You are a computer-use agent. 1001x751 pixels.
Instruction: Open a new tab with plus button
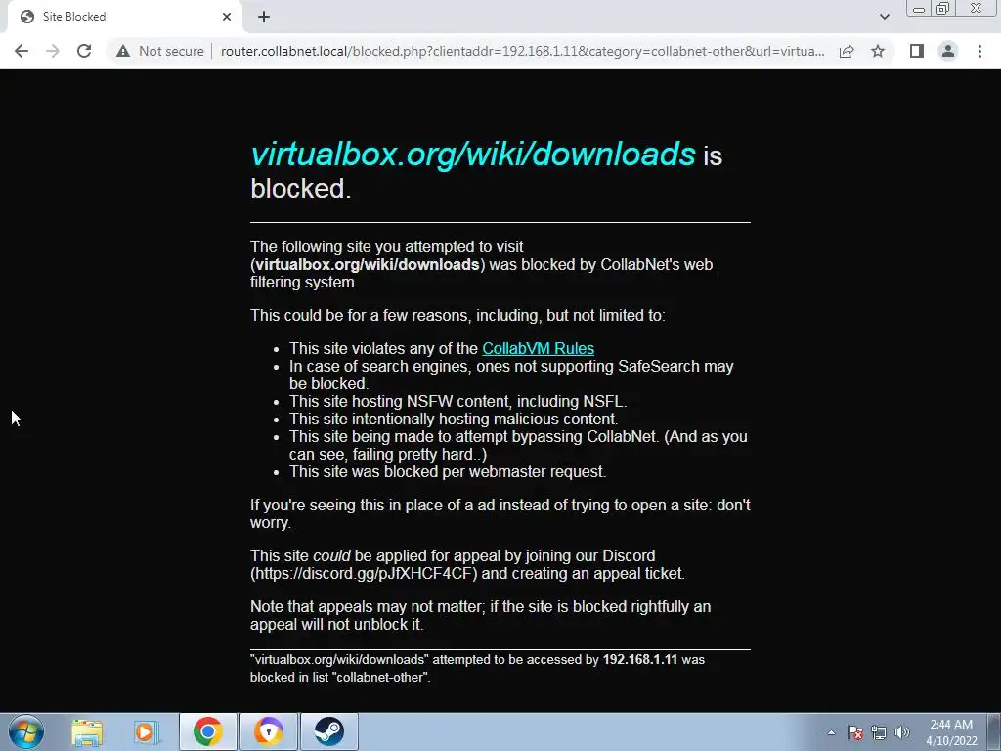[x=264, y=17]
